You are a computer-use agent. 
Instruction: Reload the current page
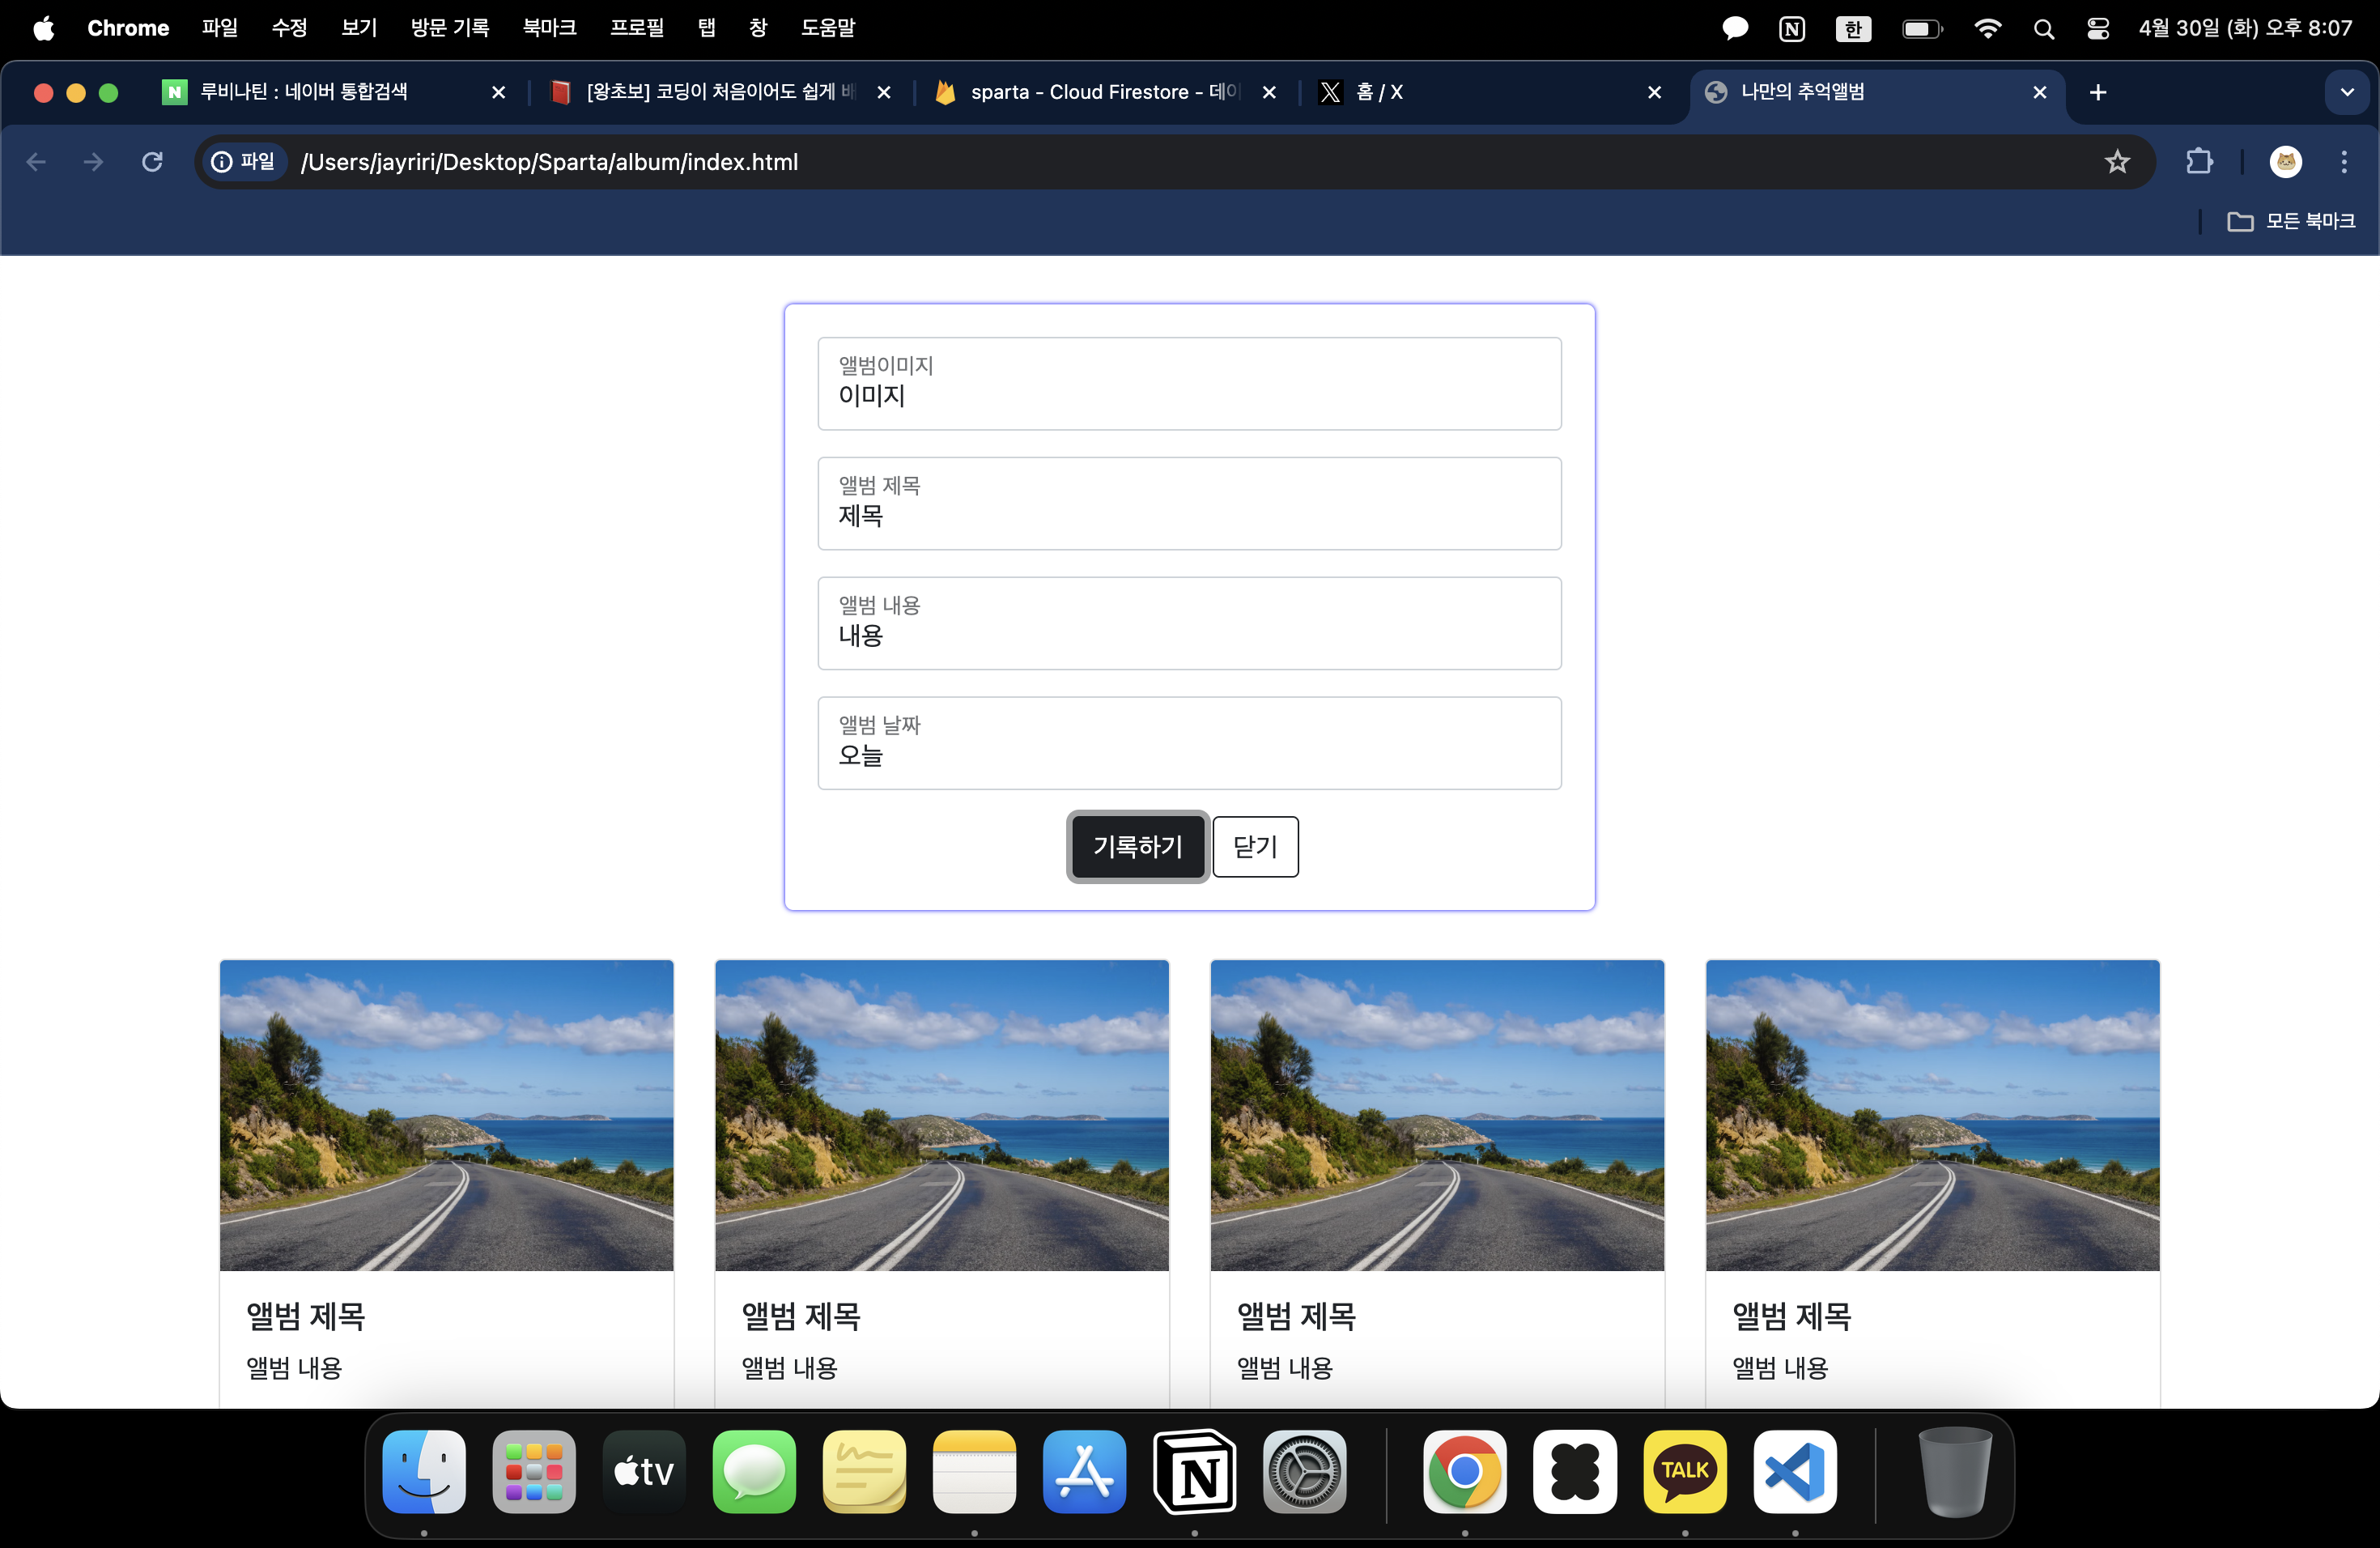(x=152, y=162)
